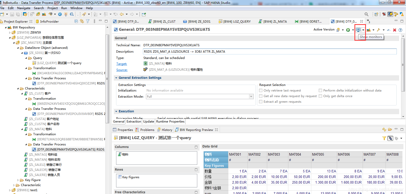Open the Problems view tab

(144, 130)
